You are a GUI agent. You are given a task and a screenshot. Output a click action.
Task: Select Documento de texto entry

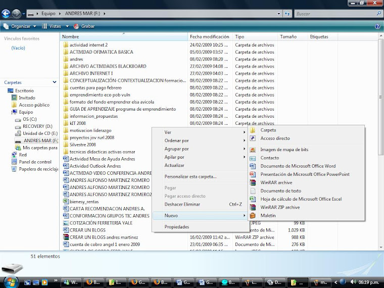click(306, 190)
